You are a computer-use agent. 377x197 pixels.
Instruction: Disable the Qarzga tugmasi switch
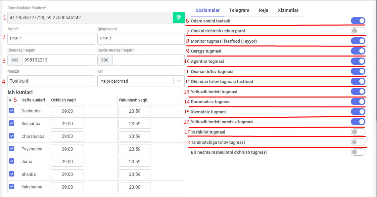click(358, 51)
